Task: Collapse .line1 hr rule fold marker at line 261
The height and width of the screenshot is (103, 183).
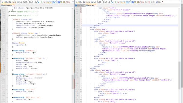Action: (x=7, y=58)
